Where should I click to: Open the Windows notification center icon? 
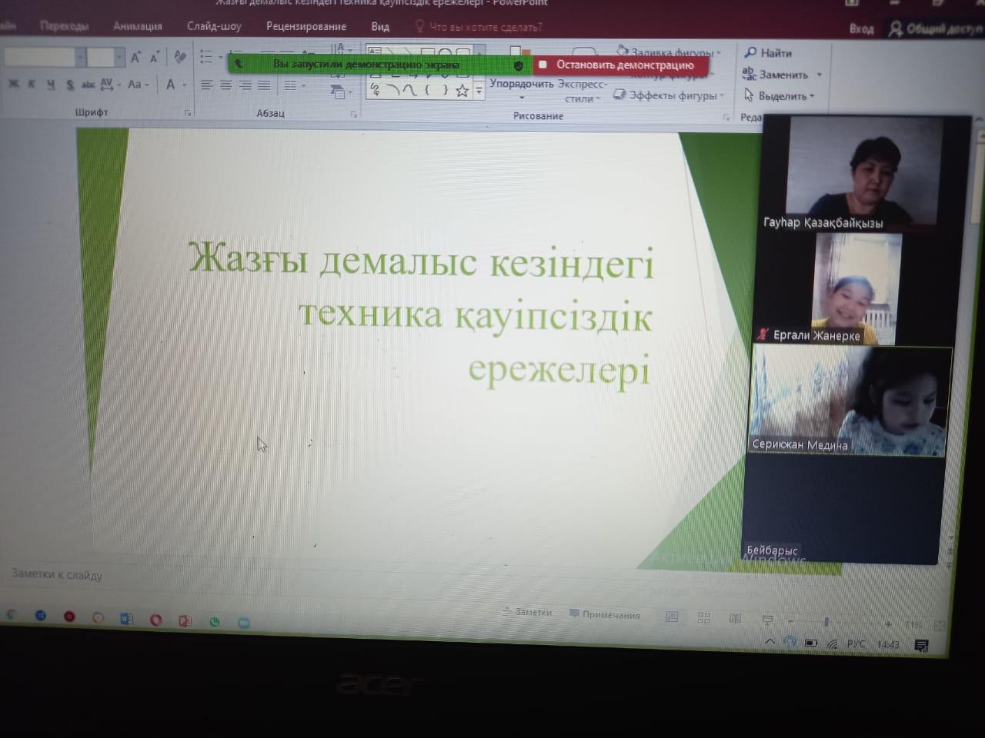[x=921, y=645]
